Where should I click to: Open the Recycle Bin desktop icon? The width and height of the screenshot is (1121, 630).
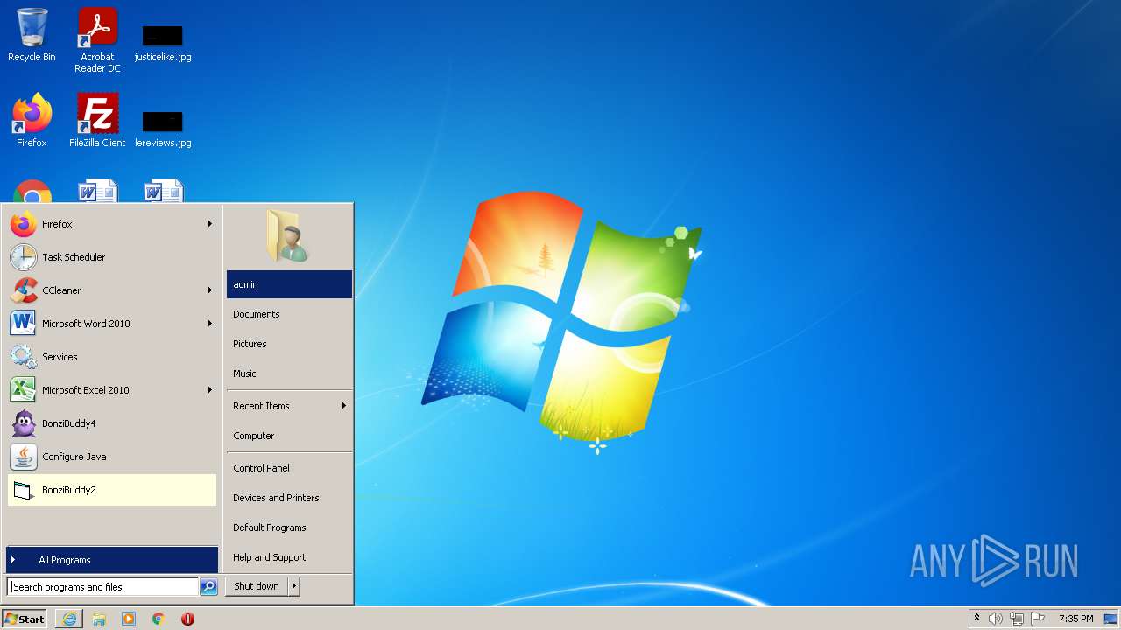(32, 35)
